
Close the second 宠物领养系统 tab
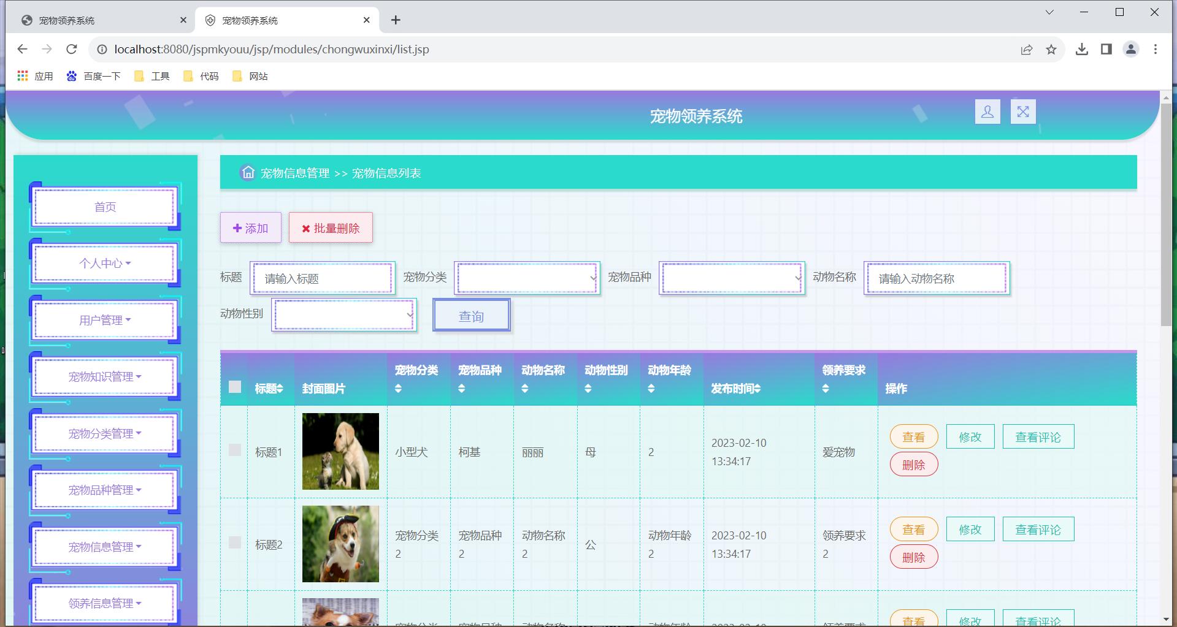pos(367,20)
